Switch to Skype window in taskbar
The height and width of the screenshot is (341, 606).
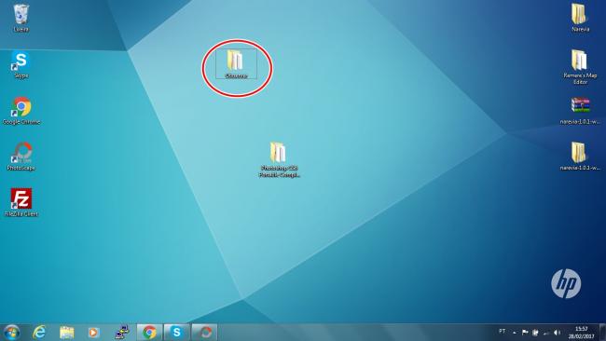pyautogui.click(x=176, y=332)
